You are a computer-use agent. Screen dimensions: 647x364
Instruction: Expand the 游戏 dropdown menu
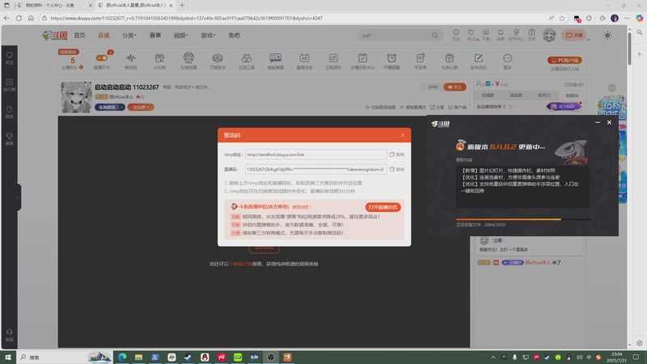pos(208,36)
